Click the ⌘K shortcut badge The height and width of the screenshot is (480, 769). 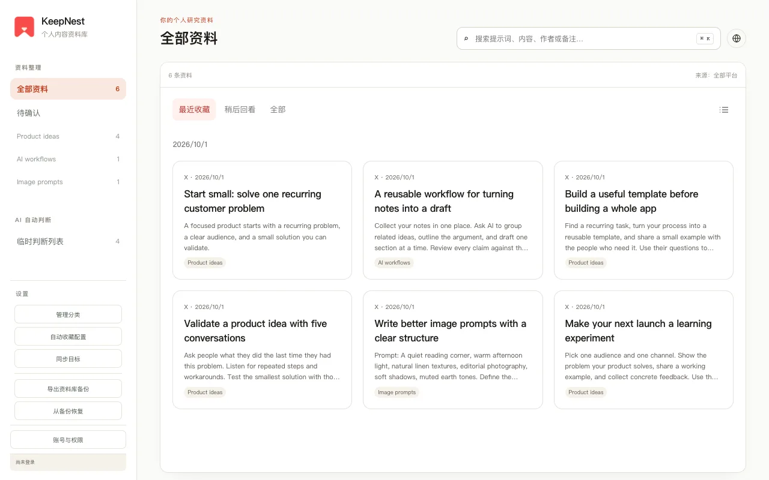(705, 38)
